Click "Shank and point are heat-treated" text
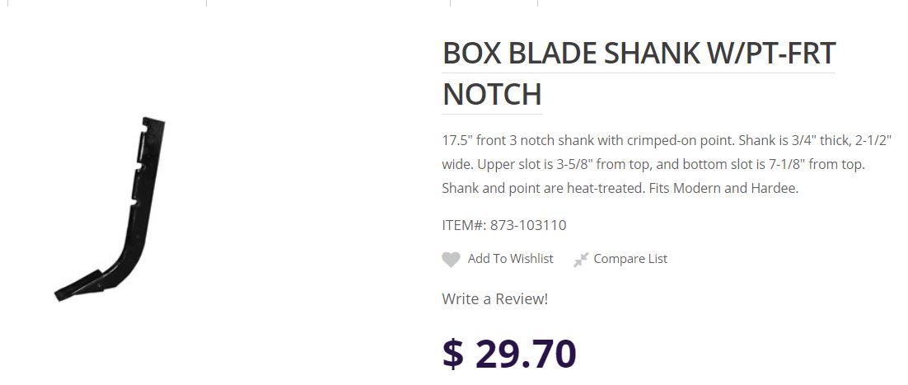Screen dimensions: 908x385 click(542, 188)
